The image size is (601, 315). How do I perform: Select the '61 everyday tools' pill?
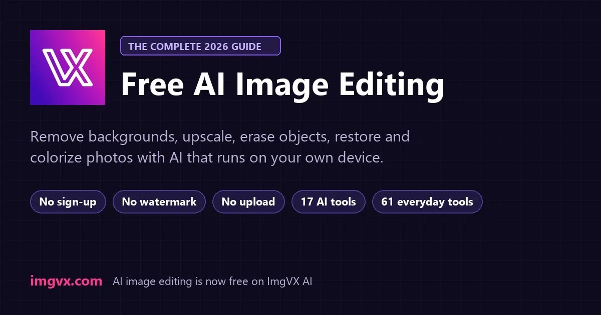427,202
